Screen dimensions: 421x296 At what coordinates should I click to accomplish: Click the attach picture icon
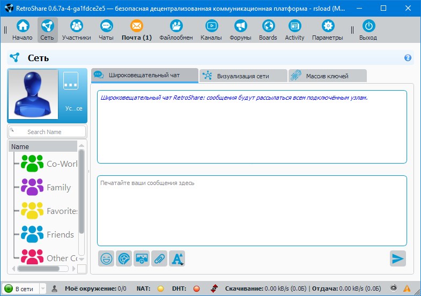click(142, 258)
